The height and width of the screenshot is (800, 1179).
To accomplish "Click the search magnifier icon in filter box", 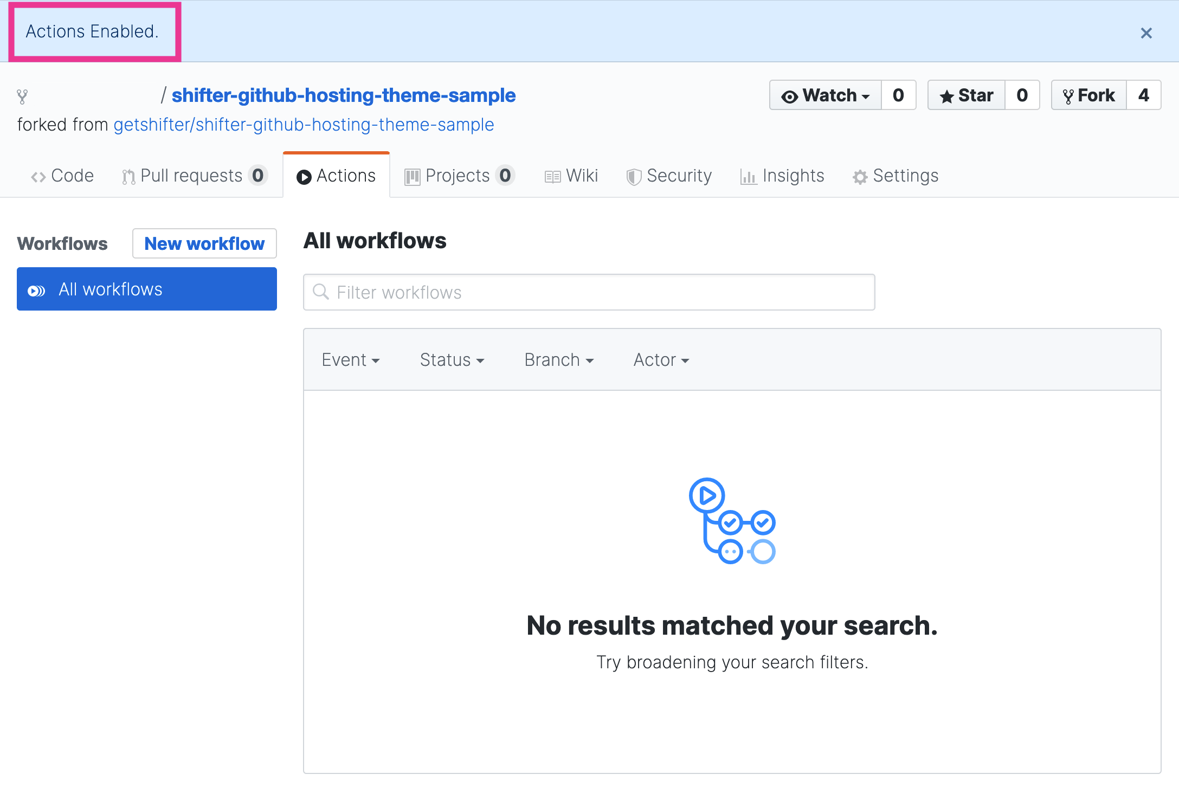I will pos(321,292).
